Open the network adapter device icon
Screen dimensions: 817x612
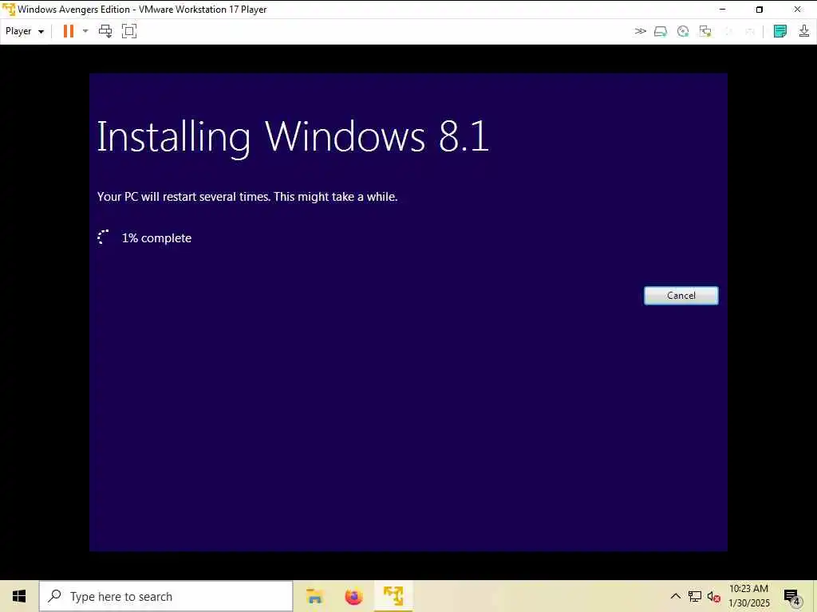(x=705, y=31)
